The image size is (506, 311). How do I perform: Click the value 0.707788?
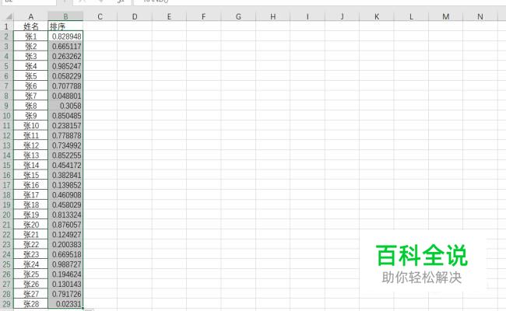[x=65, y=86]
